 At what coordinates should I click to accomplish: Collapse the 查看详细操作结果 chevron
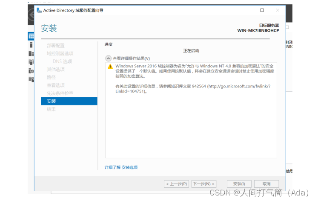[x=108, y=58]
